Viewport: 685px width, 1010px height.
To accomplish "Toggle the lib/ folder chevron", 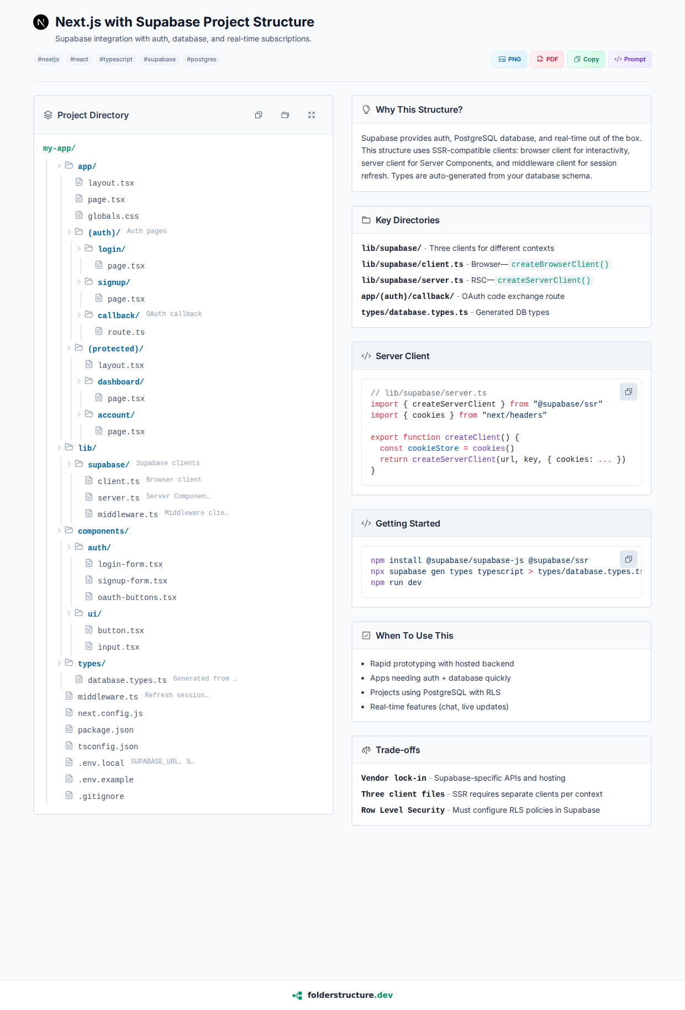I will pyautogui.click(x=59, y=448).
